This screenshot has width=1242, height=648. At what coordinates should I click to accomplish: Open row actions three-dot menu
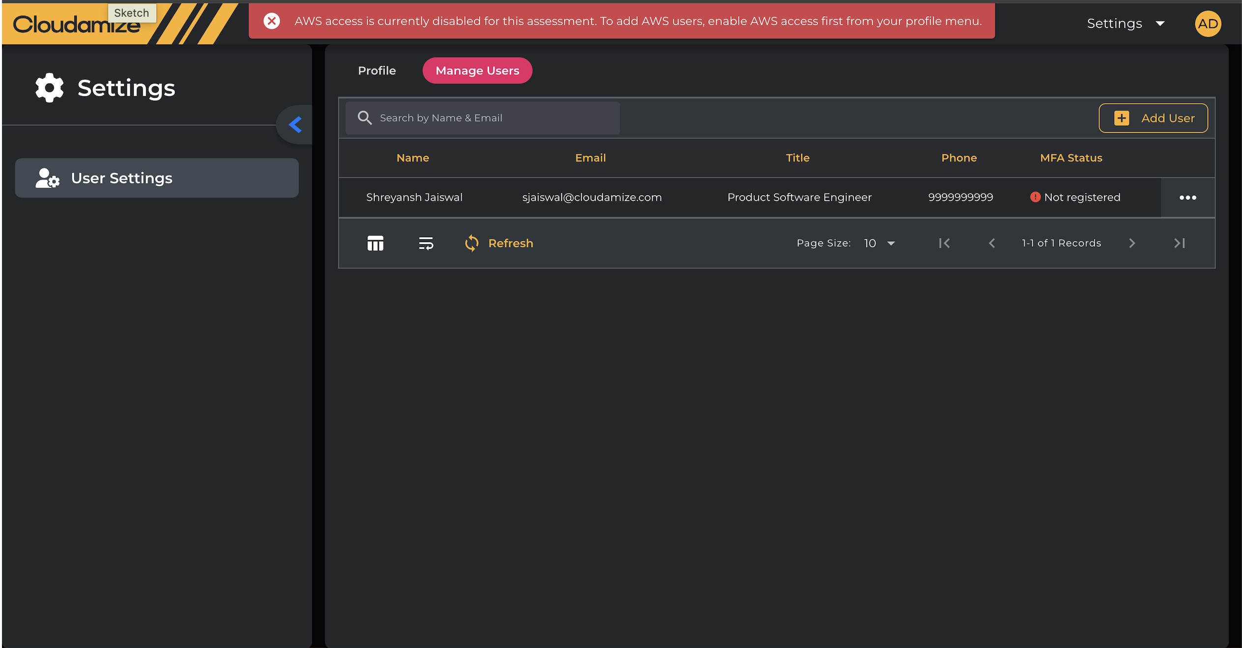[1187, 198]
